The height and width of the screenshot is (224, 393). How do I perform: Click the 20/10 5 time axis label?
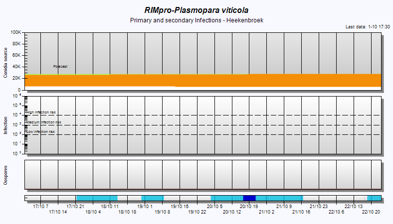[214, 207]
